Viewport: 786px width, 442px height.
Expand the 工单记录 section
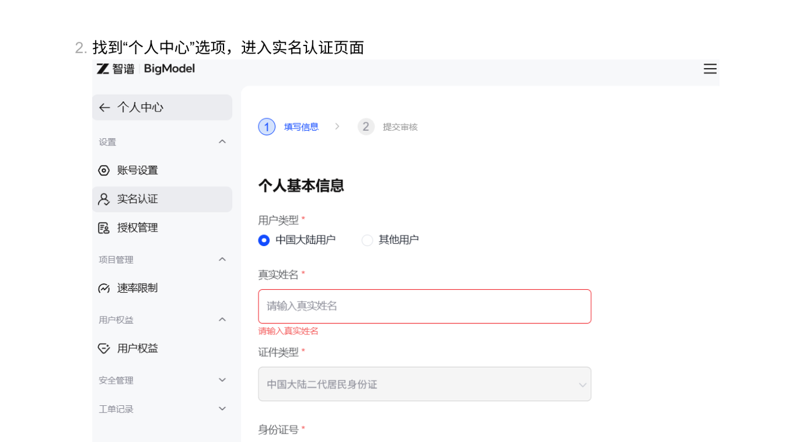pyautogui.click(x=222, y=408)
